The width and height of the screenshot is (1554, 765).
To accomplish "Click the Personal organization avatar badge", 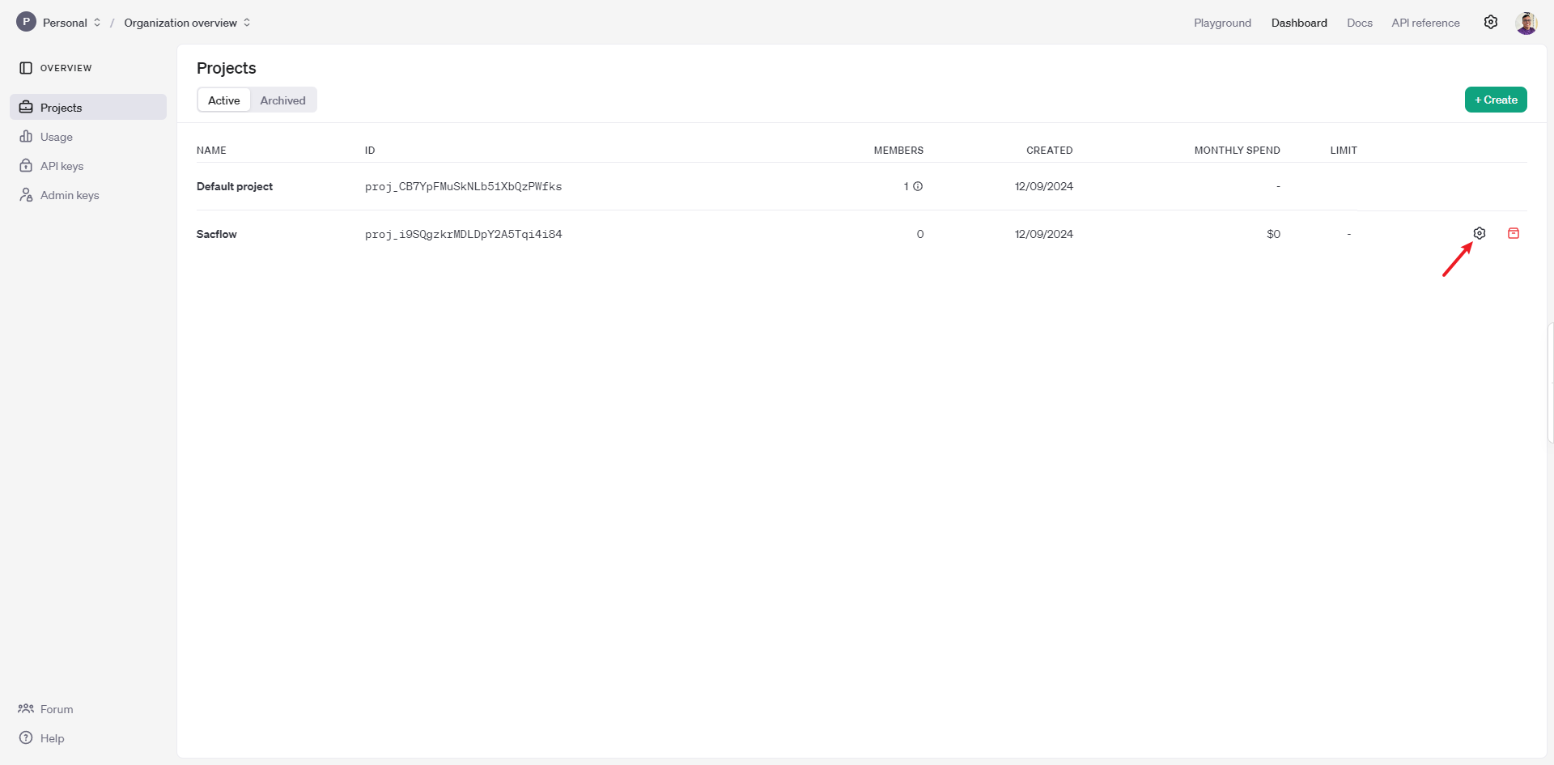I will click(x=26, y=22).
